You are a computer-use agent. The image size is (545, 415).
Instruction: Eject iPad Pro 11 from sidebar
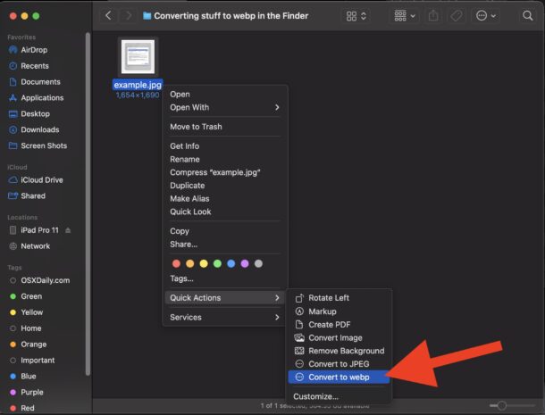click(68, 229)
